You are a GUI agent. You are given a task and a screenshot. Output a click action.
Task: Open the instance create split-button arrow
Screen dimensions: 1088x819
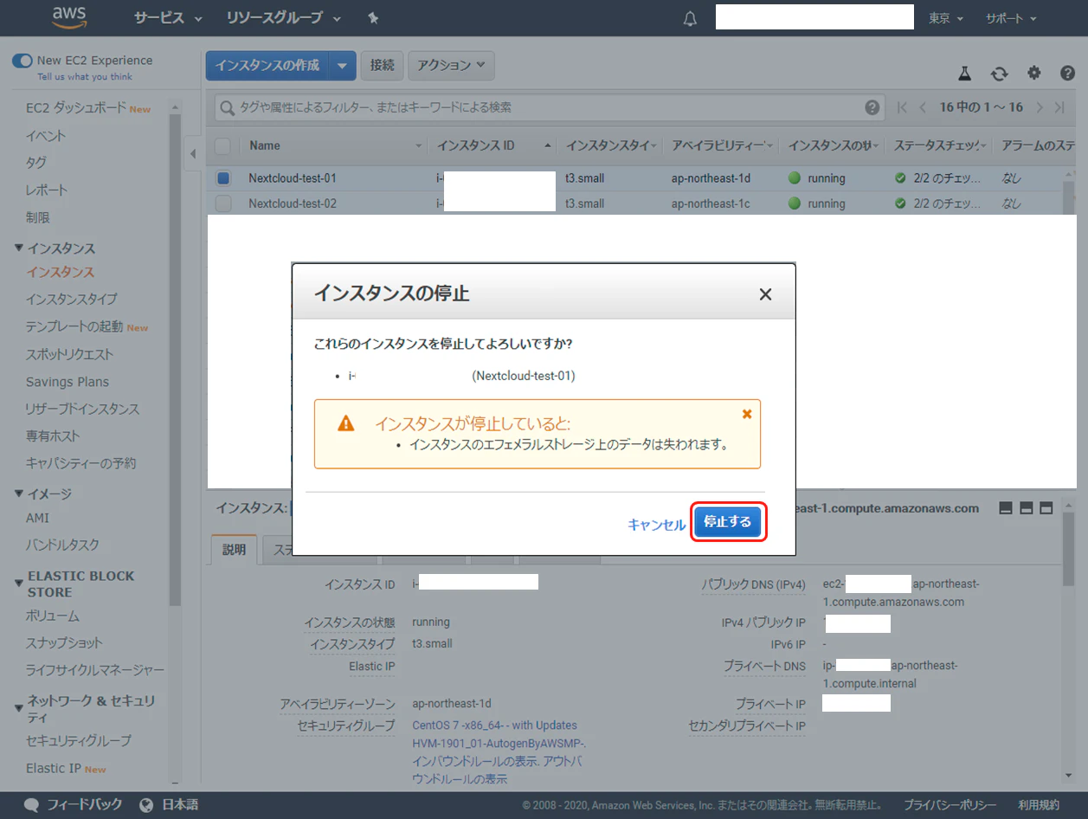click(344, 65)
